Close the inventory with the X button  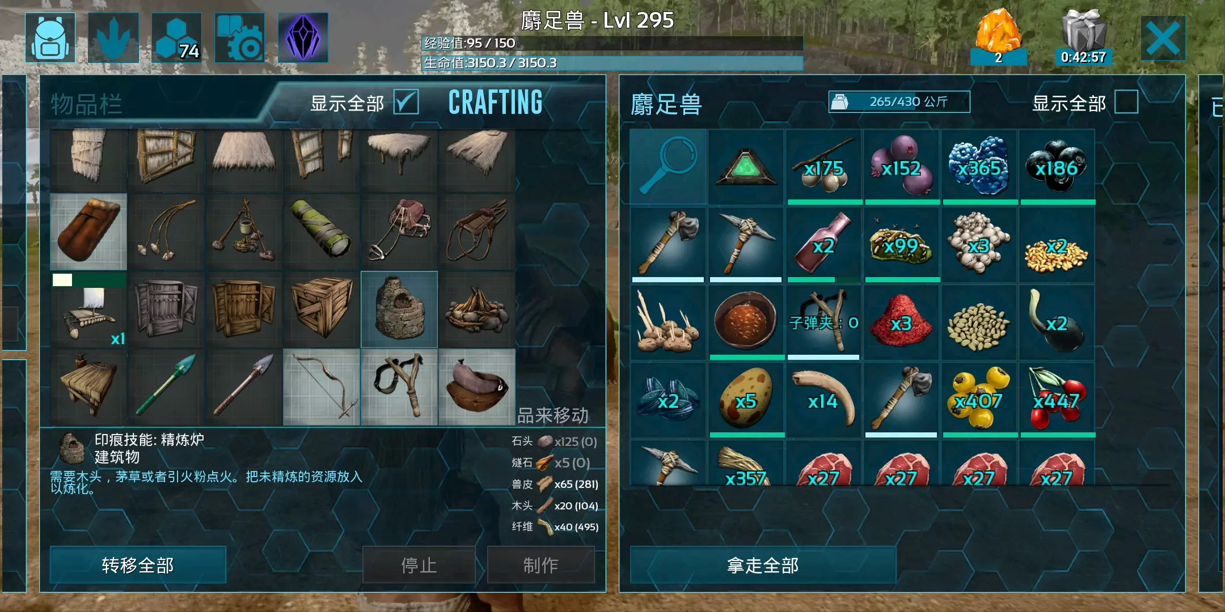pyautogui.click(x=1163, y=38)
